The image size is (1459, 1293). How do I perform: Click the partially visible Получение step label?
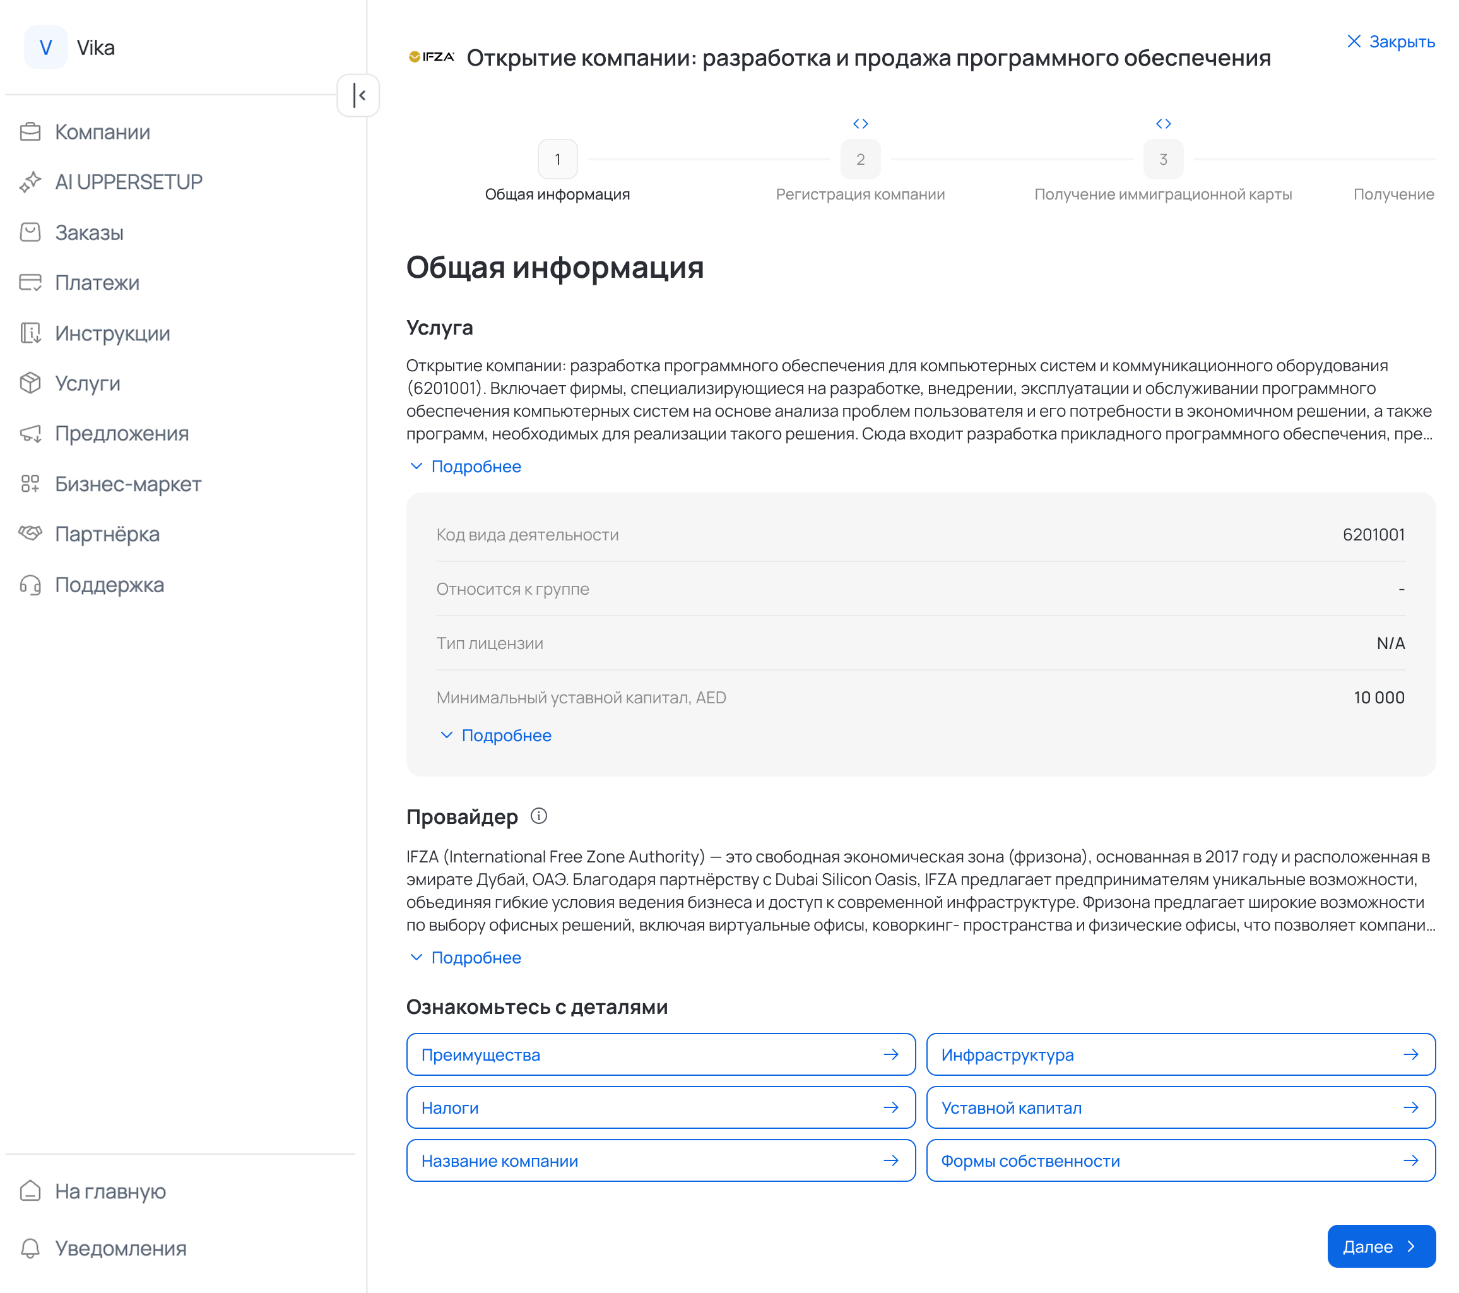1394,194
